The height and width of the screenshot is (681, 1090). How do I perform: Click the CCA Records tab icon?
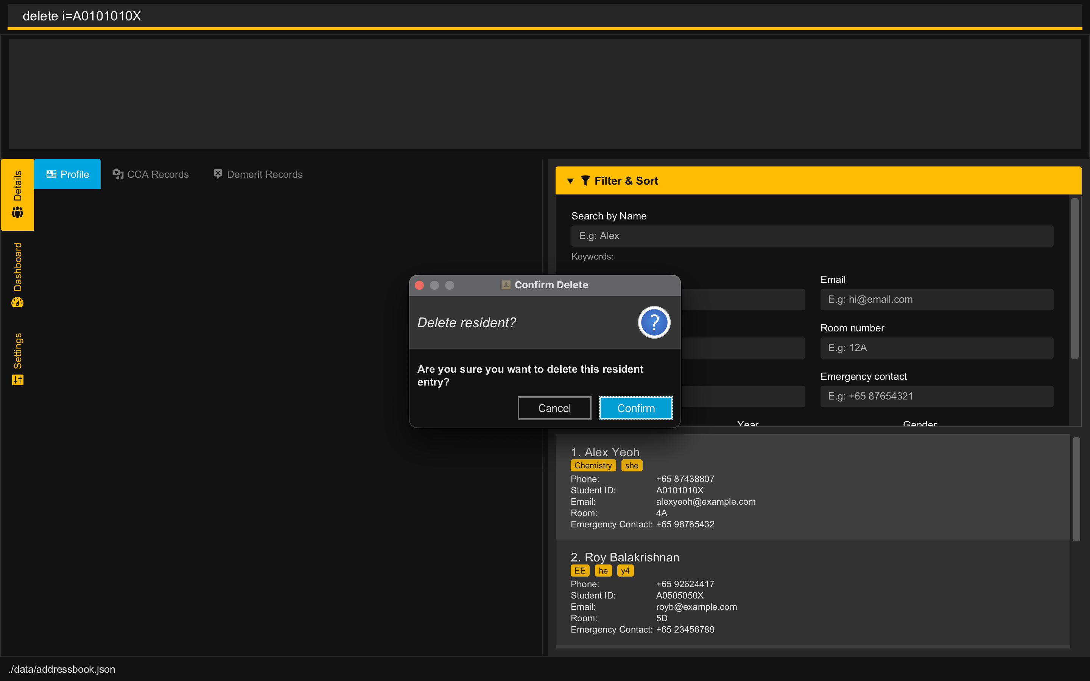click(118, 174)
